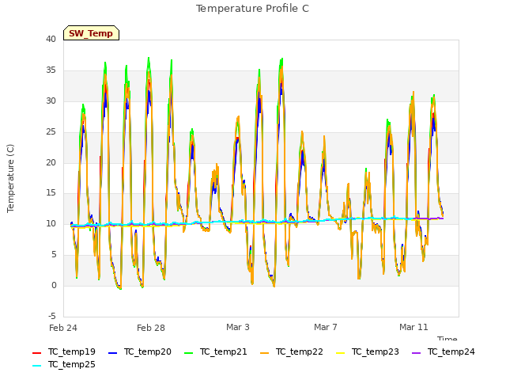Image resolution: width=506 pixels, height=380 pixels.
Task: Click the 5 y-axis tick label
Action: 54,255
